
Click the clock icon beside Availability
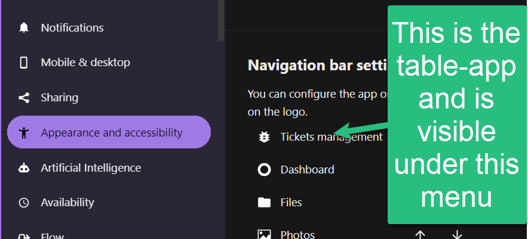click(x=24, y=203)
